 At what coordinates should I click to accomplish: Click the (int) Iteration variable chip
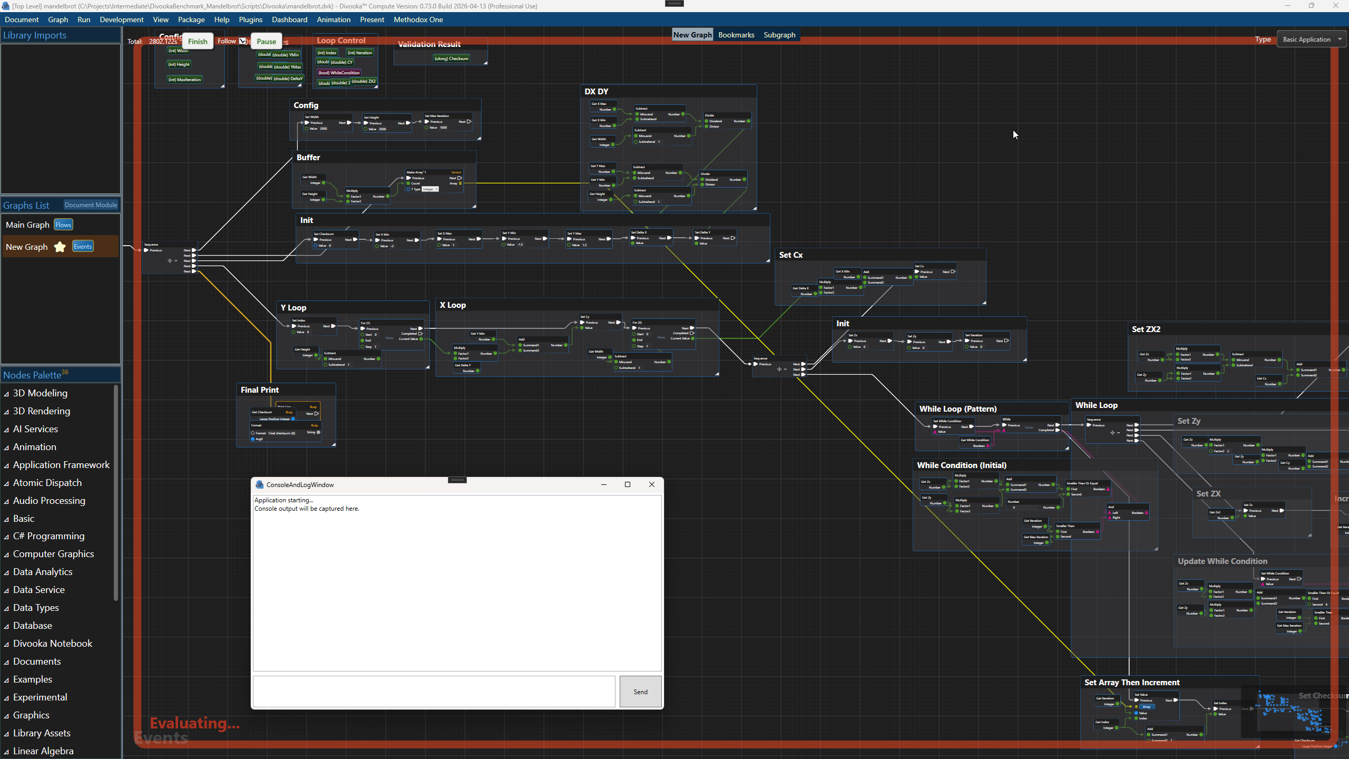[x=360, y=53]
